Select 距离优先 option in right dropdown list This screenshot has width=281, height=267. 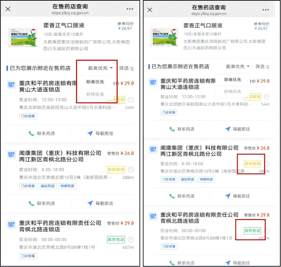click(232, 80)
